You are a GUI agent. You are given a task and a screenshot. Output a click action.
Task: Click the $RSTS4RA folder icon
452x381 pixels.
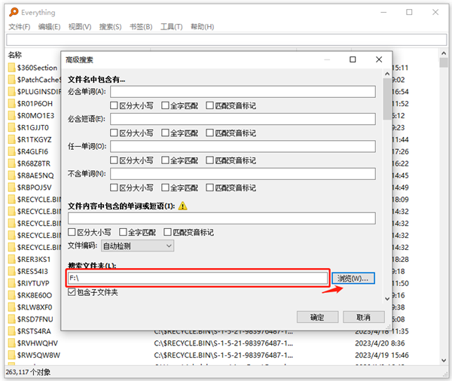click(x=11, y=331)
